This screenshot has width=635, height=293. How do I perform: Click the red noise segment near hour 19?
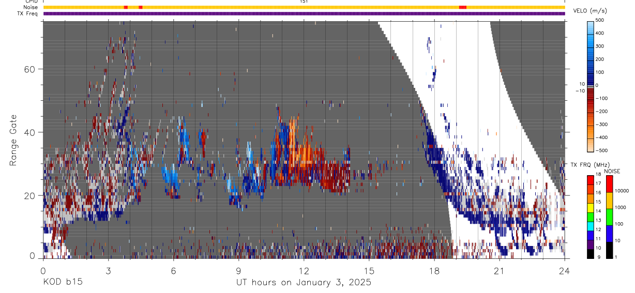click(463, 7)
